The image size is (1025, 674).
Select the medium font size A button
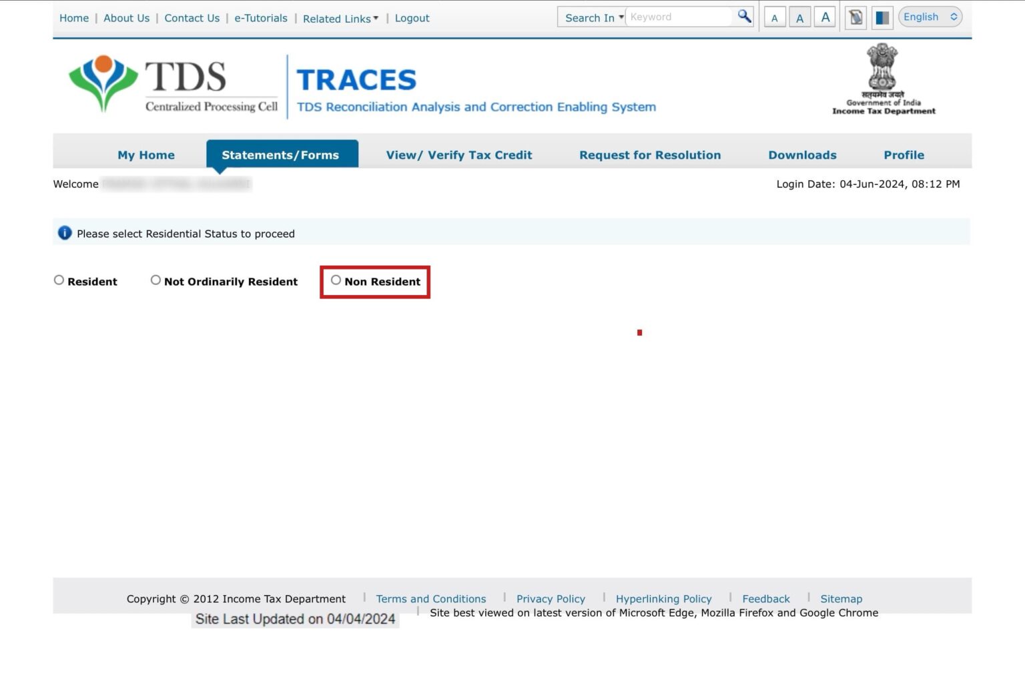pyautogui.click(x=799, y=18)
